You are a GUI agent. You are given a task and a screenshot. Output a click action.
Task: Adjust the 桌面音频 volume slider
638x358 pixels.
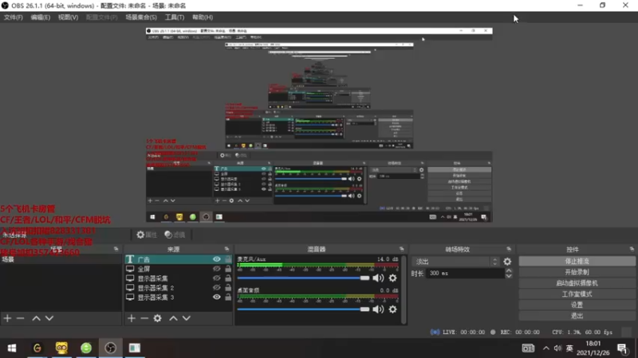tap(303, 309)
